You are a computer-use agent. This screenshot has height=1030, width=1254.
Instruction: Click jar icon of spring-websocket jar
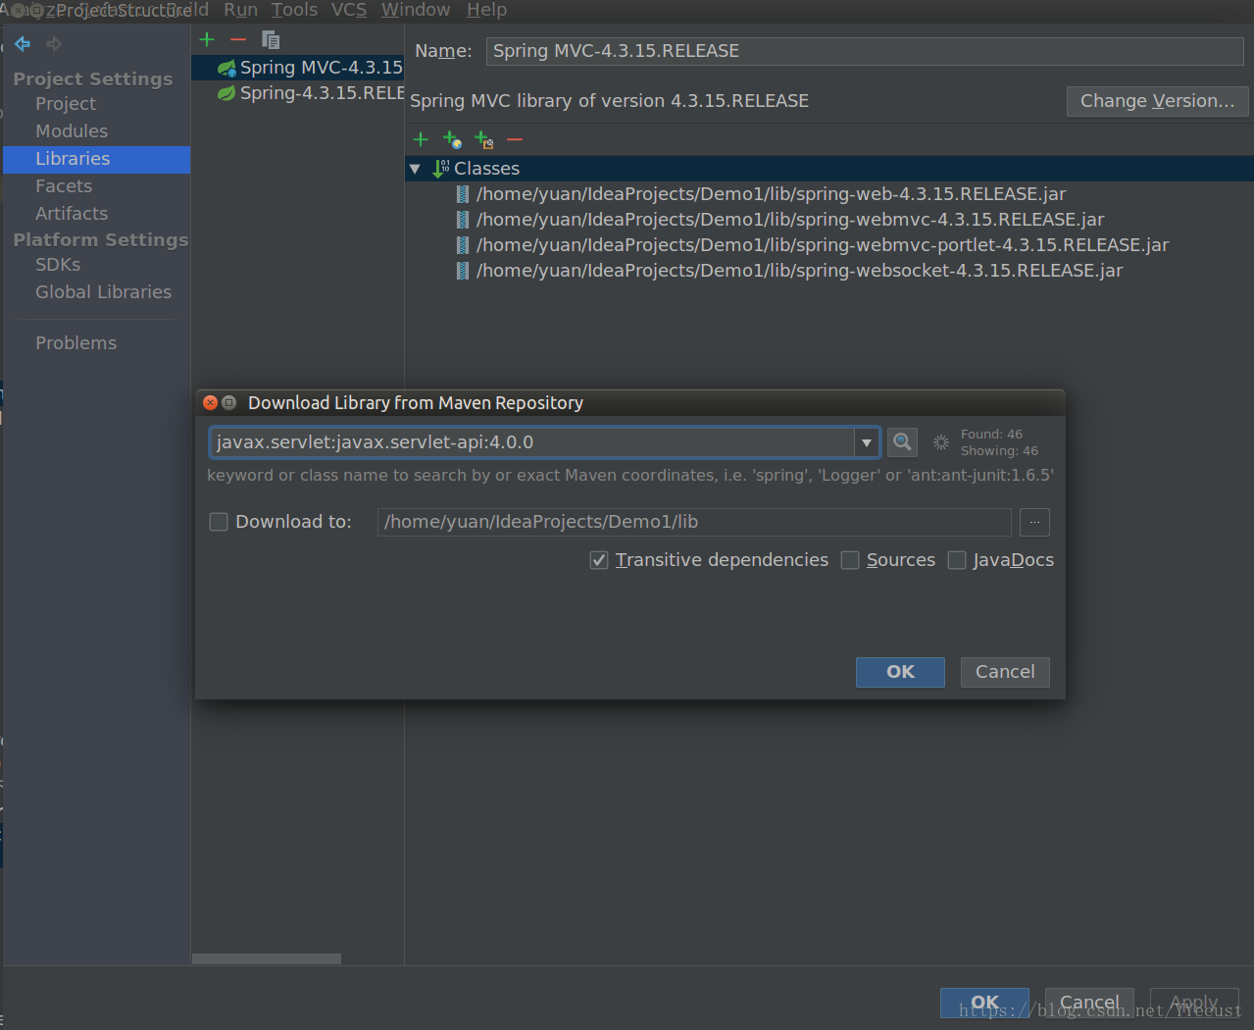click(x=463, y=271)
